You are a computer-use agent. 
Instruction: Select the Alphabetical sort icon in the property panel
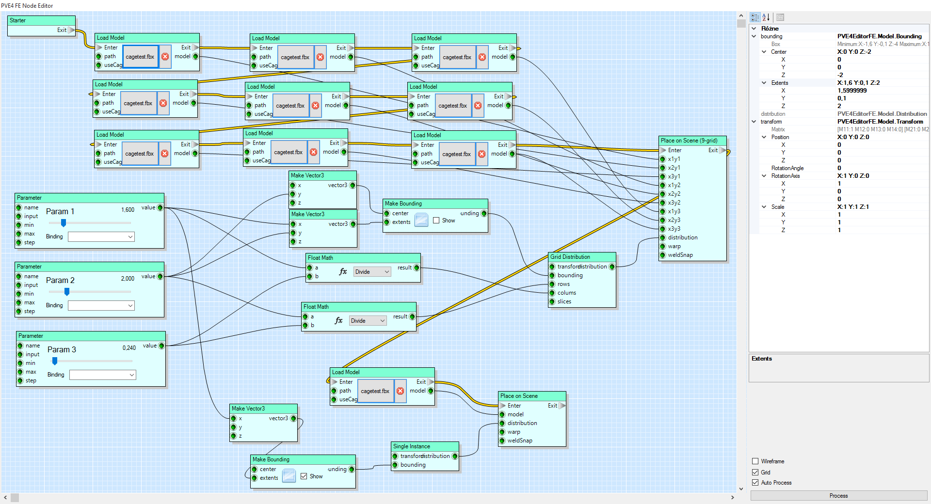pyautogui.click(x=766, y=17)
